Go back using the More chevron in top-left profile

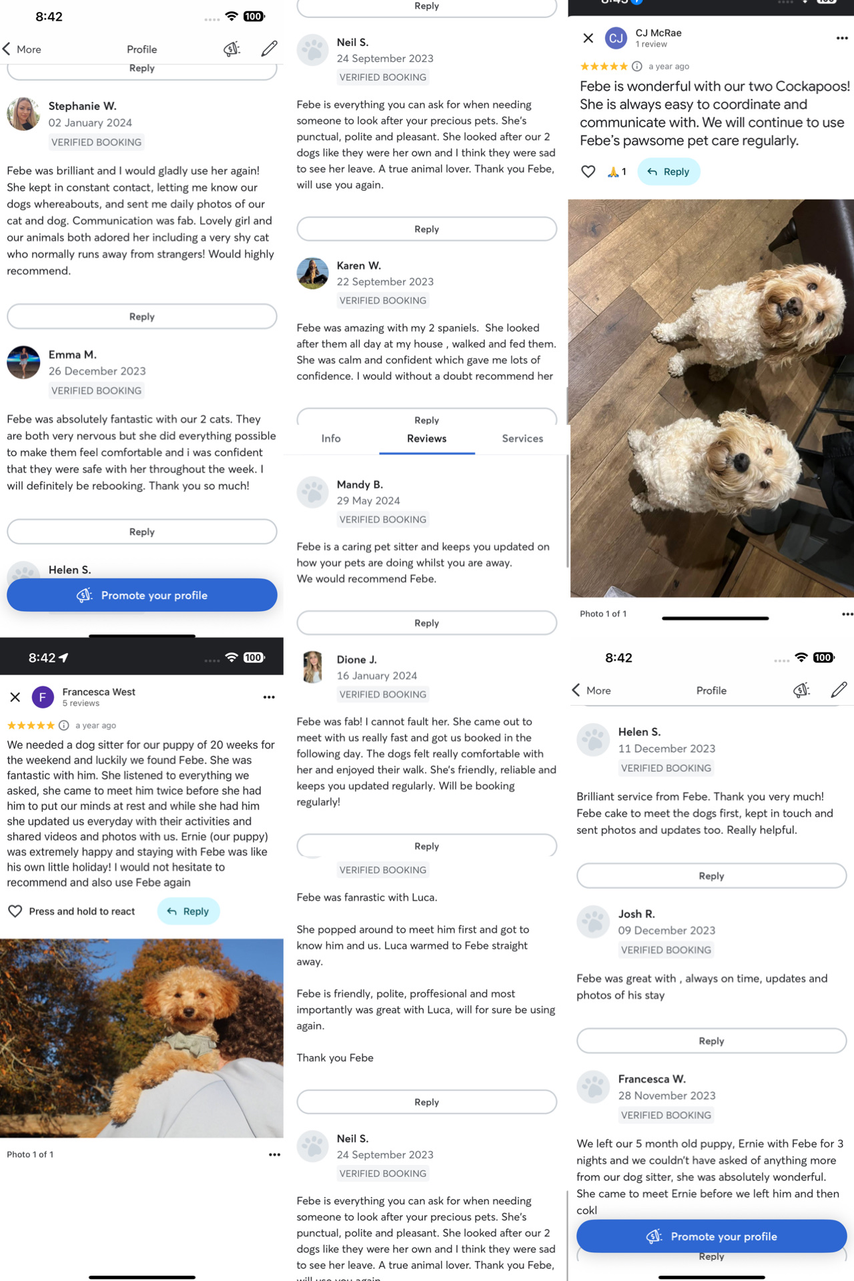tap(22, 49)
